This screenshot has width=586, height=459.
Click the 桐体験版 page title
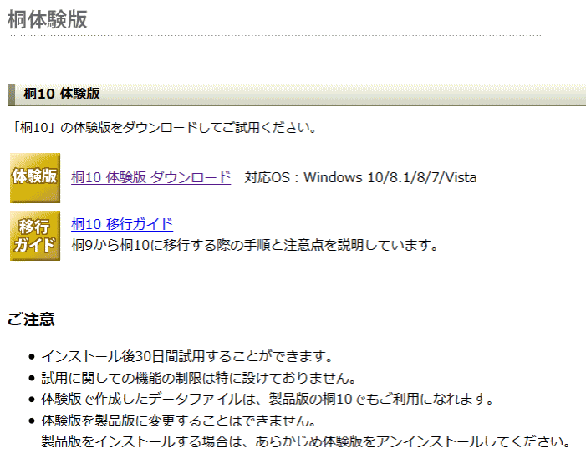tap(47, 19)
